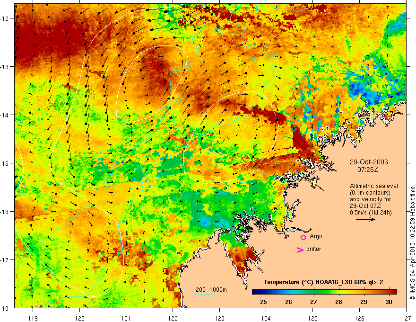Click the latitude label -17
Screen dimensions: 416x322
pos(5,260)
